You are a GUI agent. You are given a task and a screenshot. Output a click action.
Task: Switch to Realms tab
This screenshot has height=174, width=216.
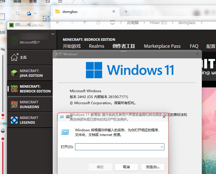click(x=97, y=46)
